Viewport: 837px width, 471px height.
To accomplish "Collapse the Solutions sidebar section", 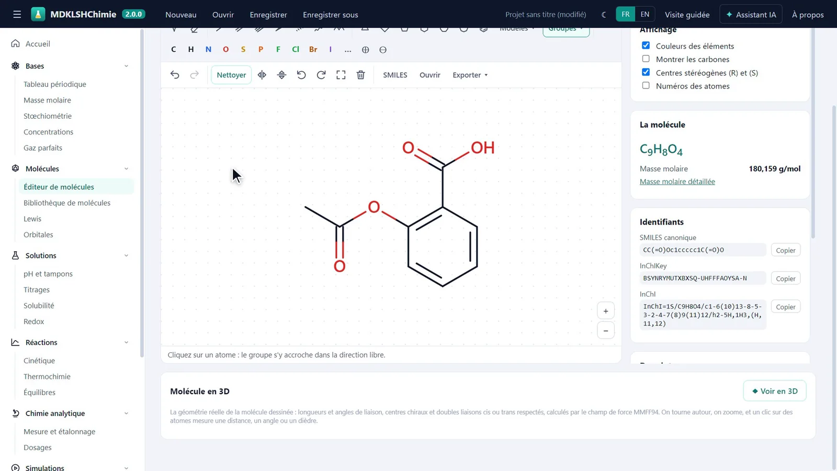I will click(126, 255).
